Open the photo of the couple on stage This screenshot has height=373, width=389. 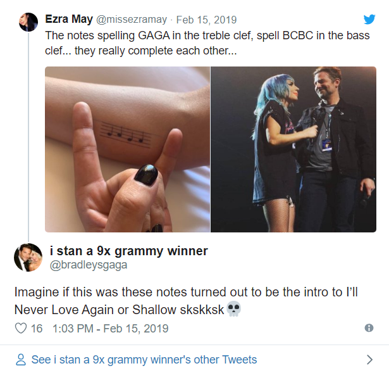(x=293, y=149)
